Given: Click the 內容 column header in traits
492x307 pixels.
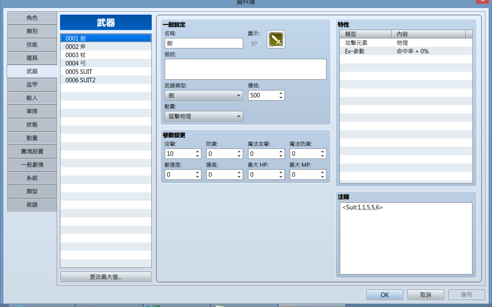Looking at the screenshot, I should [x=428, y=34].
